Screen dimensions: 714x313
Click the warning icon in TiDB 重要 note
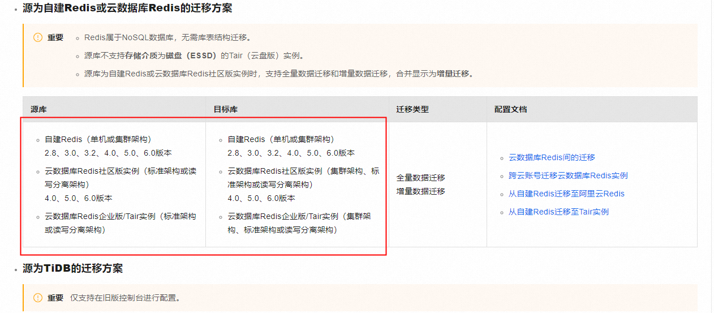click(x=38, y=298)
